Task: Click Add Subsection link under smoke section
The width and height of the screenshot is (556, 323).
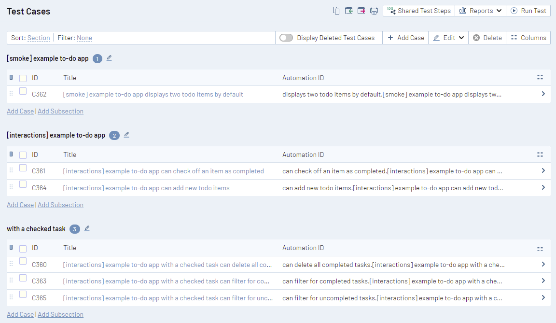Action: [60, 111]
